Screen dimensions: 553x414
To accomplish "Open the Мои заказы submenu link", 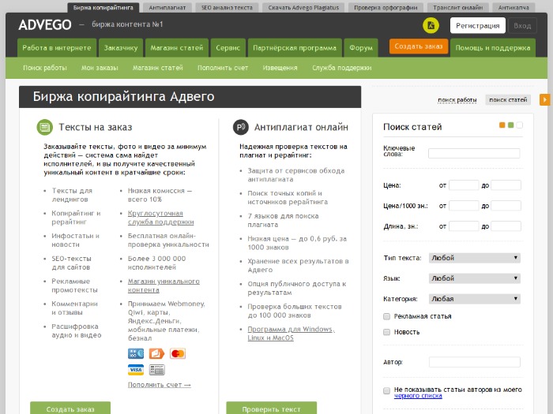I will (x=100, y=68).
